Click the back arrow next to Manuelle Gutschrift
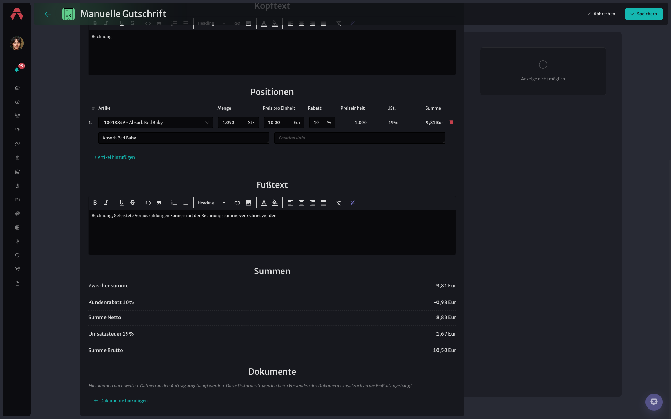Image resolution: width=671 pixels, height=419 pixels. (x=48, y=14)
